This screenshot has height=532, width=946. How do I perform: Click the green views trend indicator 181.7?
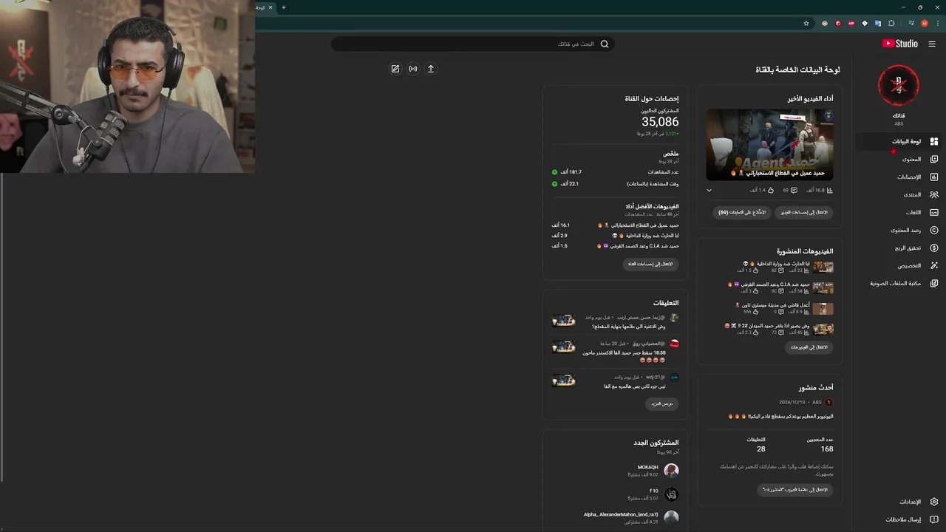click(x=554, y=172)
